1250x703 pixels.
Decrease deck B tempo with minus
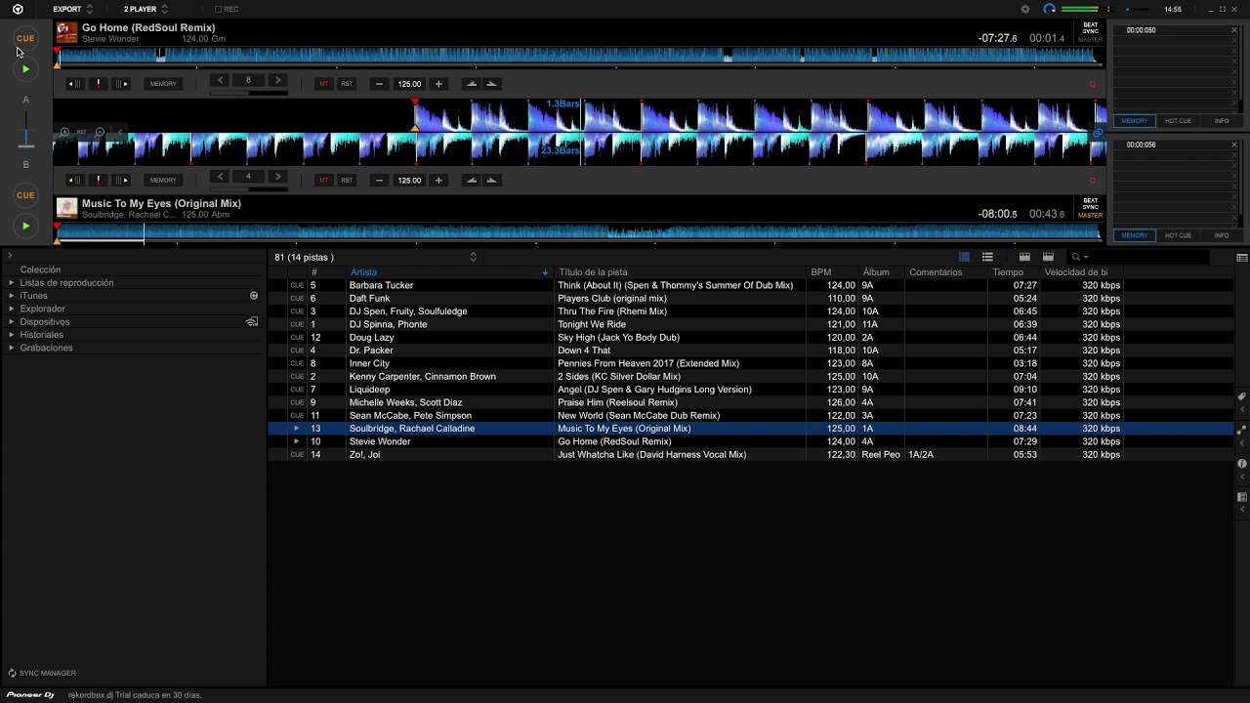click(380, 180)
